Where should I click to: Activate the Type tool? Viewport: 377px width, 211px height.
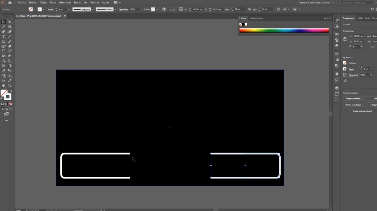pyautogui.click(x=4, y=37)
